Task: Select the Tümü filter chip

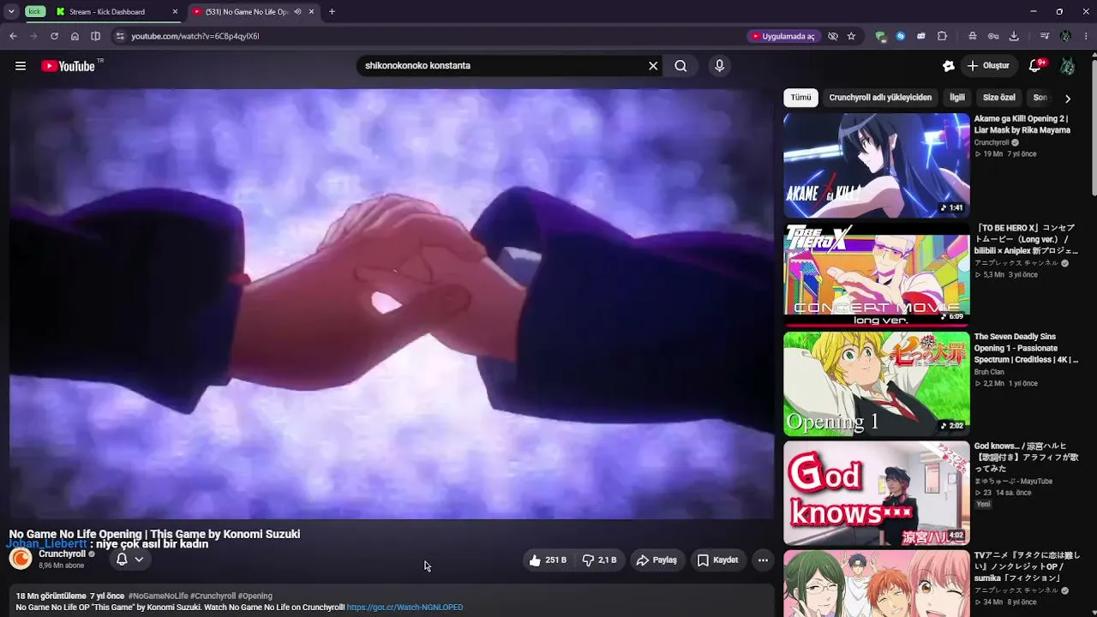Action: click(800, 98)
